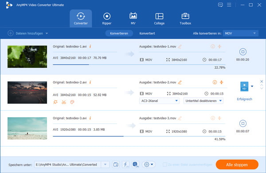This screenshot has width=266, height=173.
Task: Show info for testvideo-1.avi original
Action: pos(90,46)
